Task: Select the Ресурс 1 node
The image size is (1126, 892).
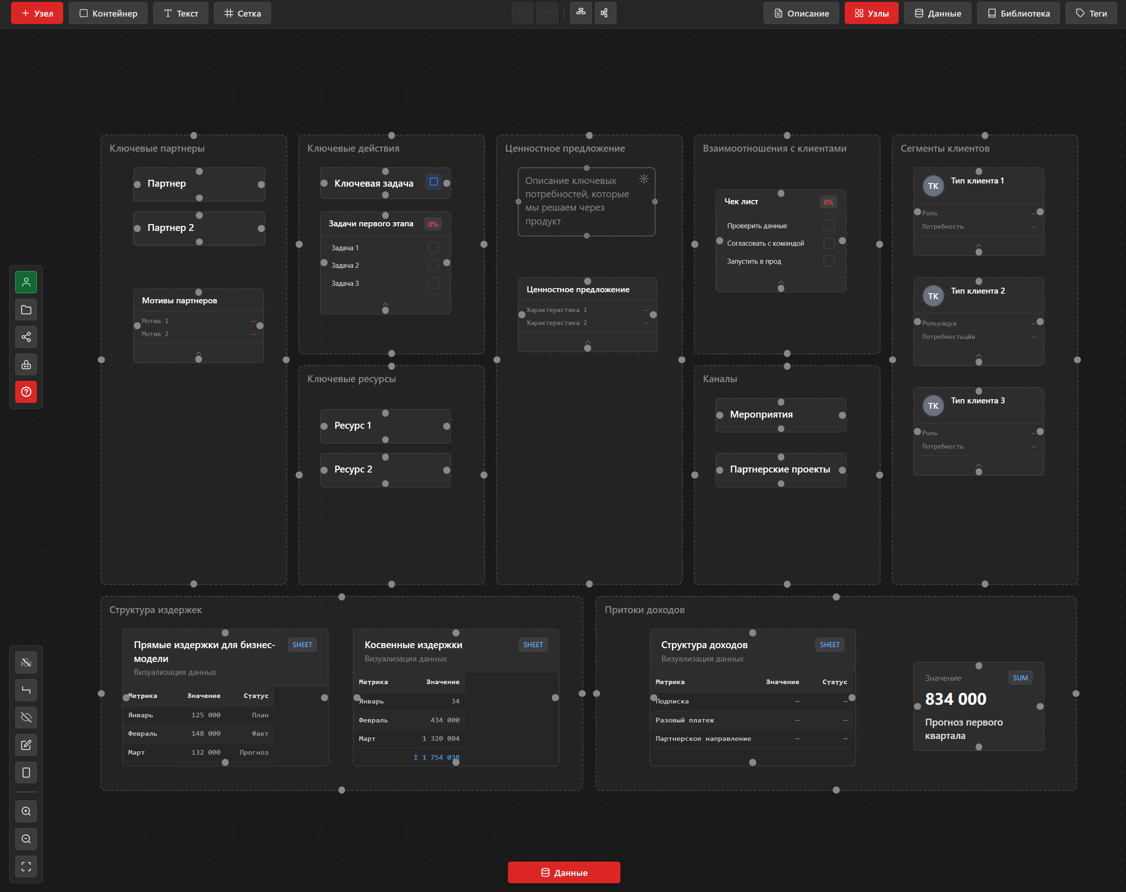Action: tap(385, 426)
